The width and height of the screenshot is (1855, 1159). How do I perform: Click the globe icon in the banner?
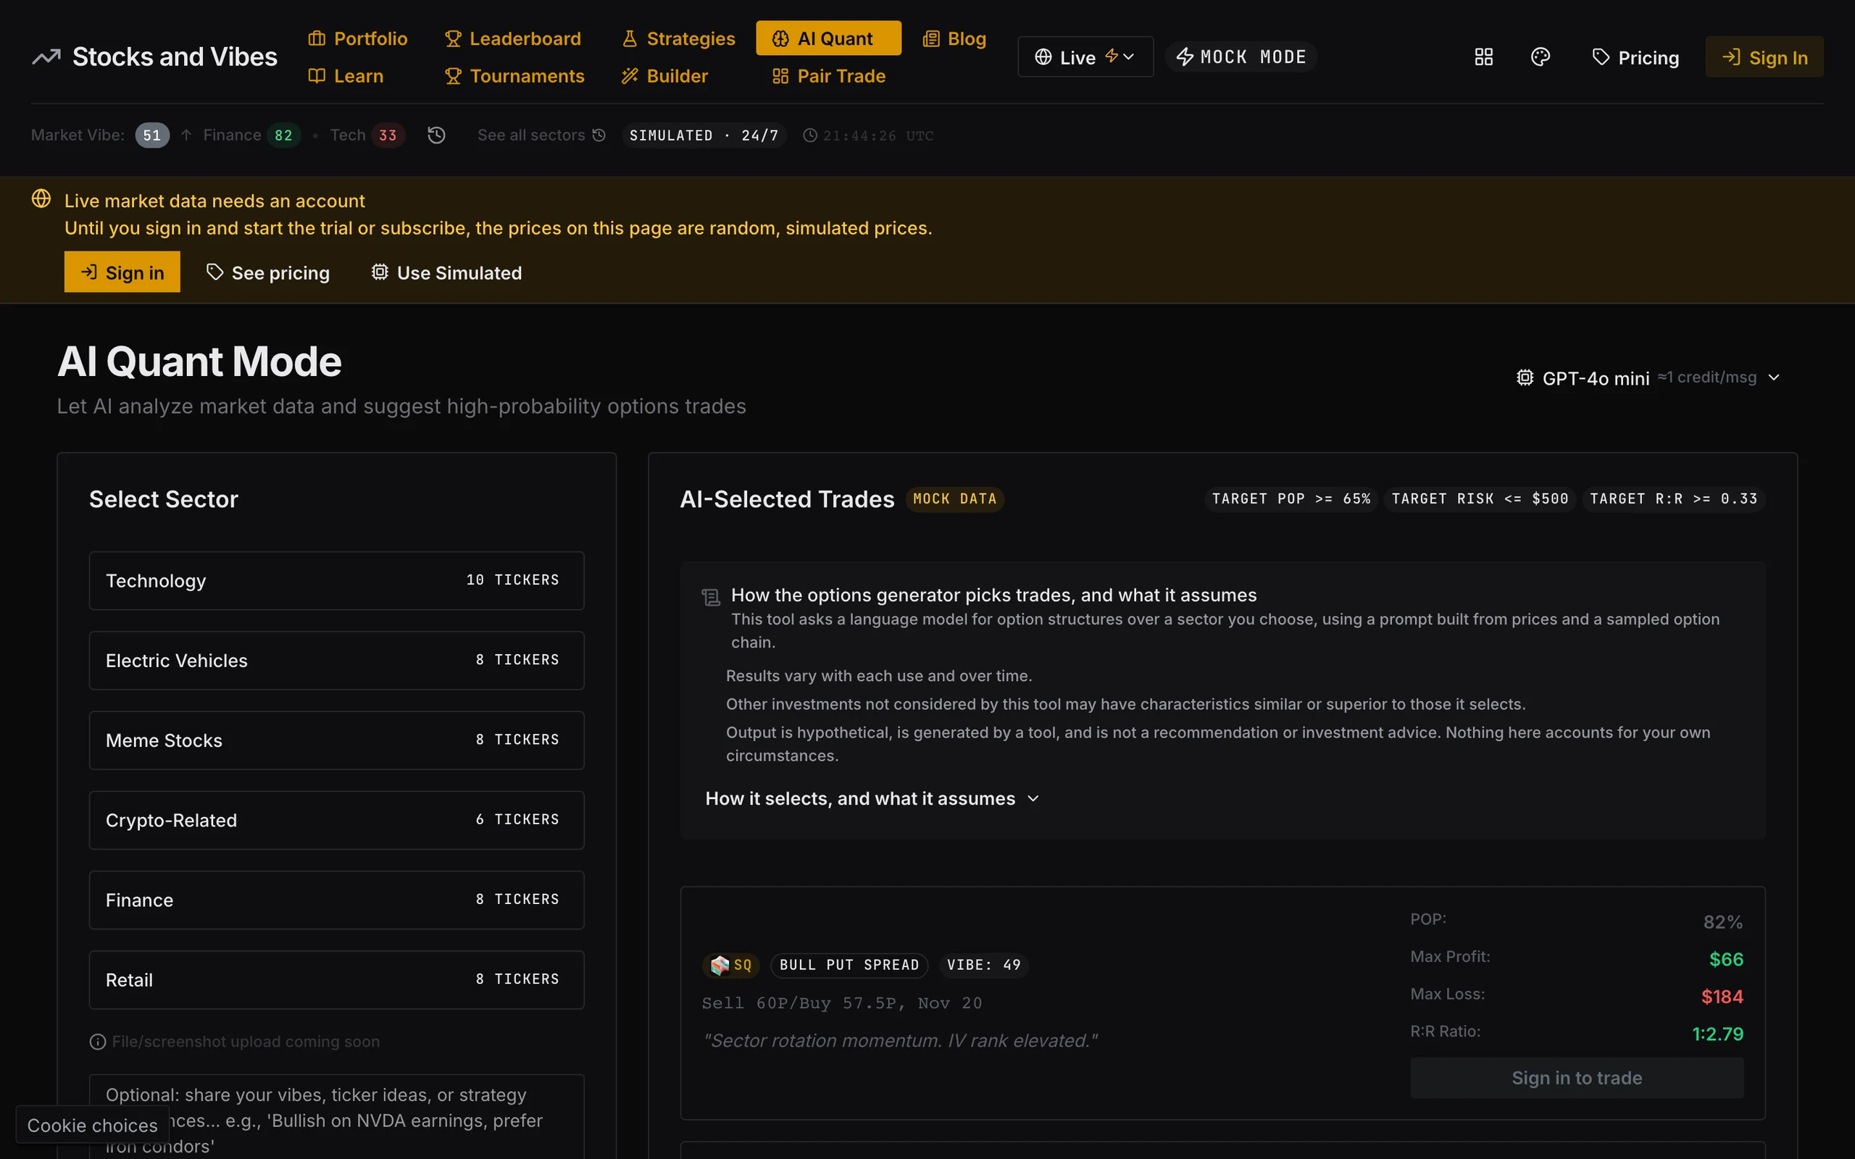click(x=41, y=199)
